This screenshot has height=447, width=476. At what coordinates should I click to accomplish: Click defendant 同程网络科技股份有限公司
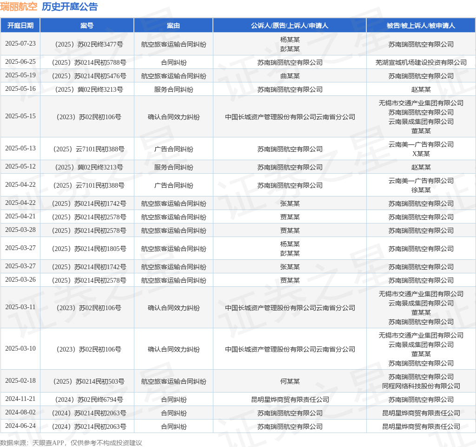(x=421, y=386)
